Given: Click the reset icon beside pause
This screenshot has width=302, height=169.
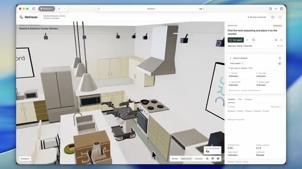Looking at the screenshot, I should (x=253, y=40).
